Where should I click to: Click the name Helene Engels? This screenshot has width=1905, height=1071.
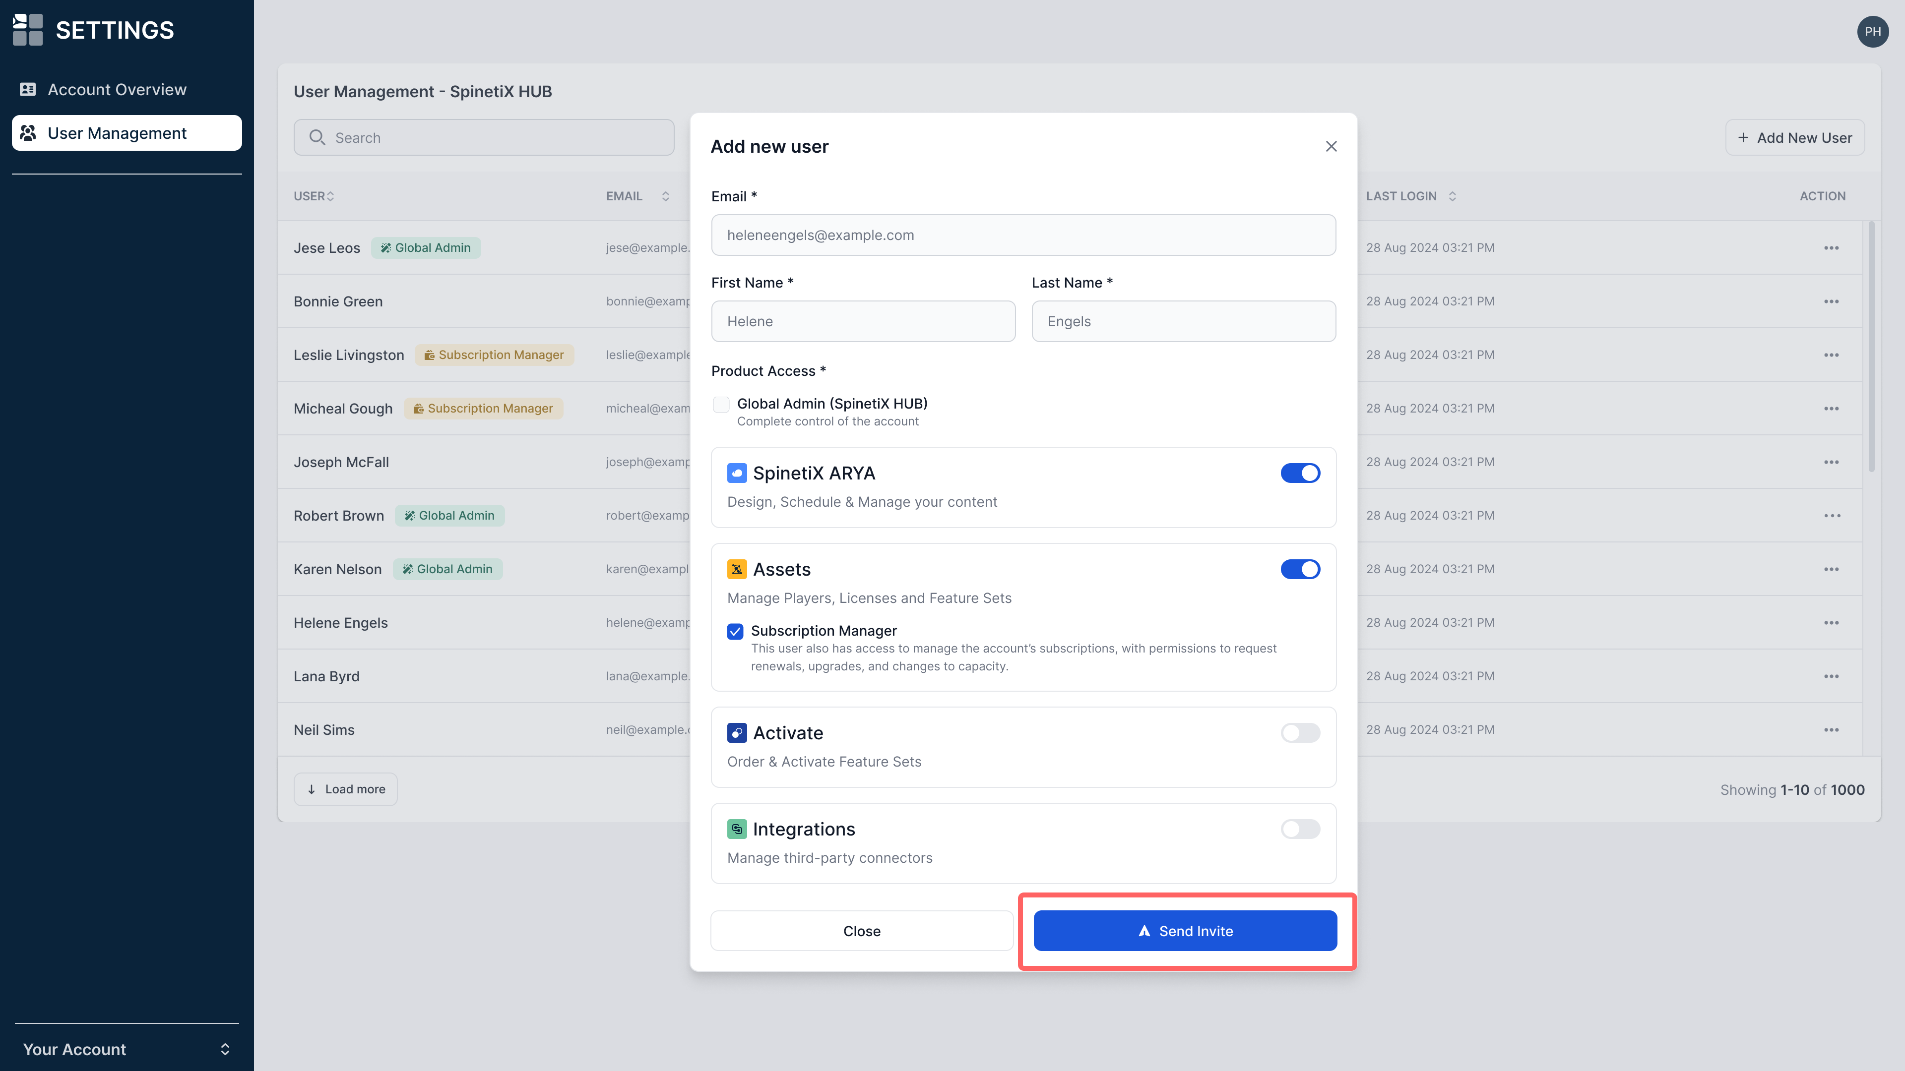[x=340, y=623]
